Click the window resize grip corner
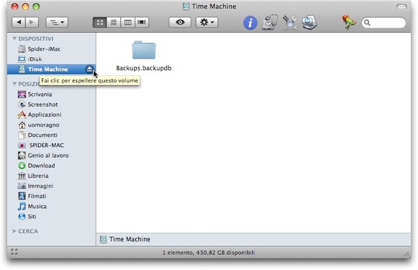Screen dimensions: 418x270 click(406, 254)
